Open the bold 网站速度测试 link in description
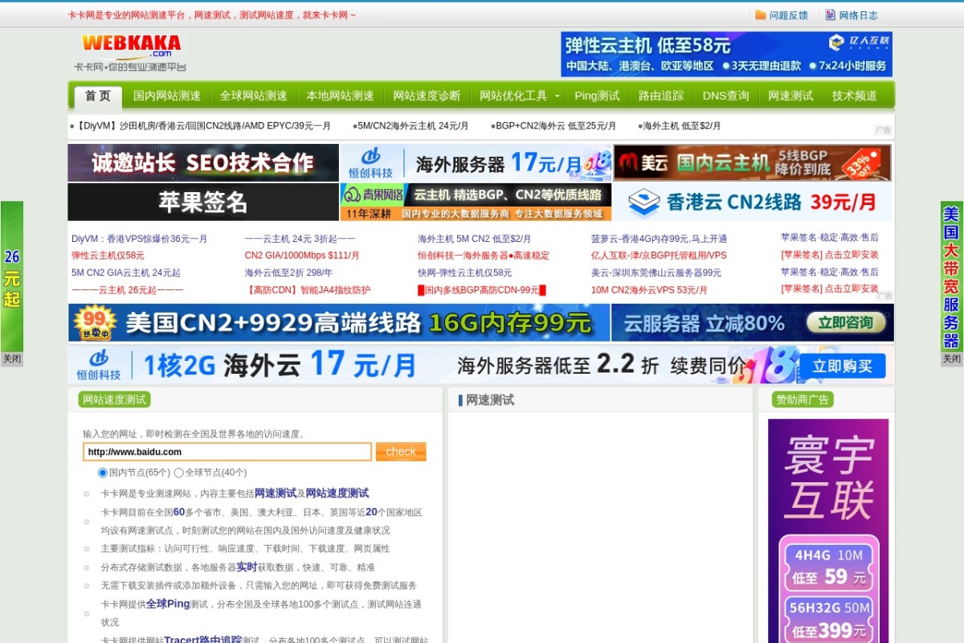The width and height of the screenshot is (964, 643). coord(337,494)
